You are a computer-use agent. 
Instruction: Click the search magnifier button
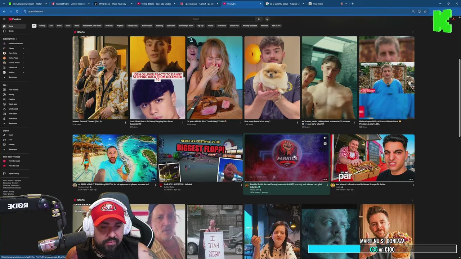click(x=259, y=19)
